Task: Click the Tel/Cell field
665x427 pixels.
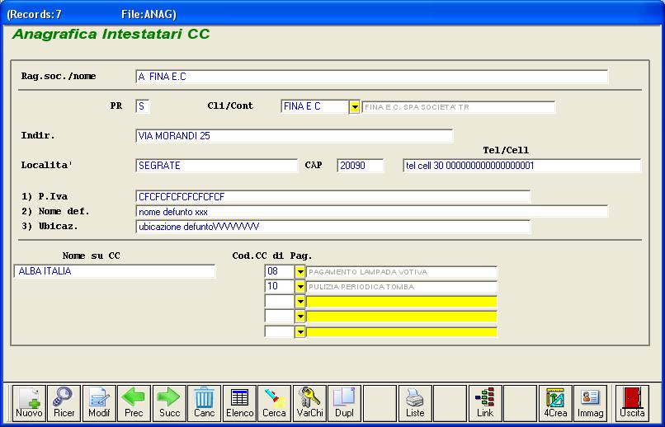Action: pyautogui.click(x=521, y=166)
